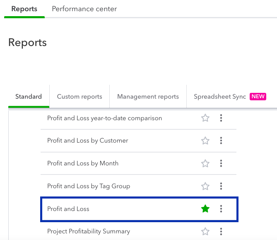
Task: Click the NEW badge on Spreadsheet Sync
Action: pyautogui.click(x=258, y=97)
